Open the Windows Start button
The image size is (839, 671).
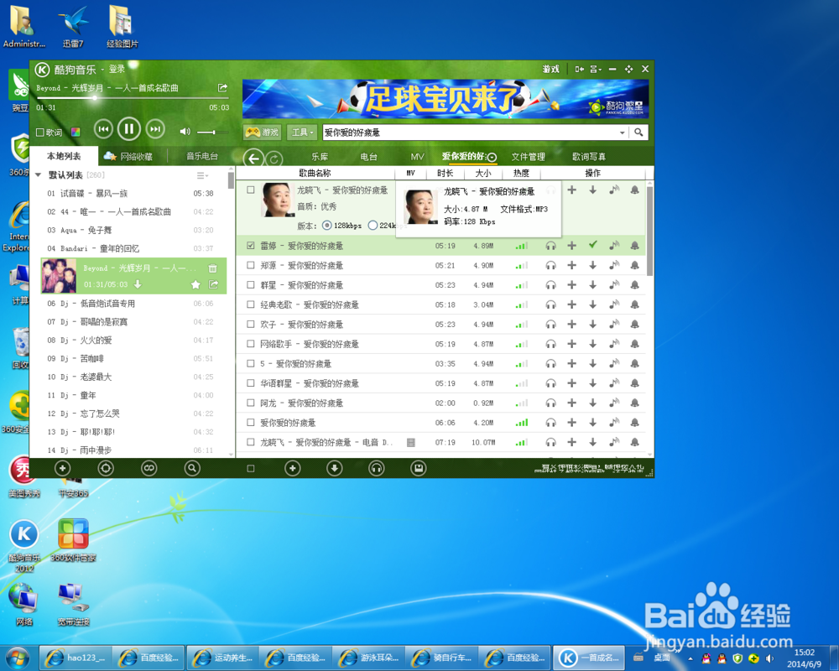coord(18,658)
